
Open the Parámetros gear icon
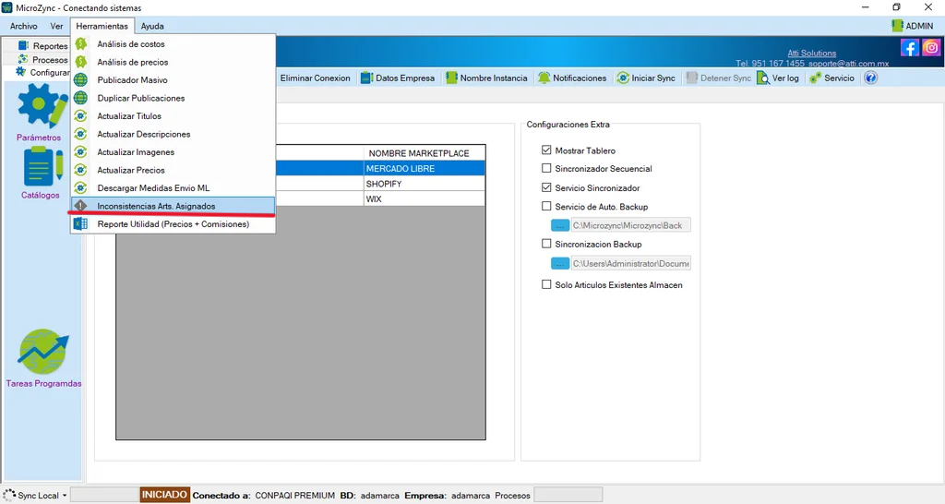(x=41, y=106)
